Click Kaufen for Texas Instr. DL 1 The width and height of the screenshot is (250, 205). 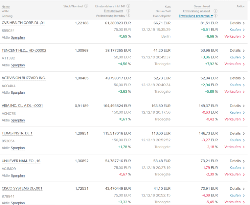pos(235,140)
